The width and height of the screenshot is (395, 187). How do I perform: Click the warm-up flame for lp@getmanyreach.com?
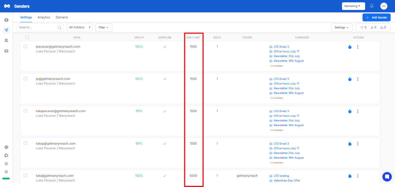pos(350,79)
